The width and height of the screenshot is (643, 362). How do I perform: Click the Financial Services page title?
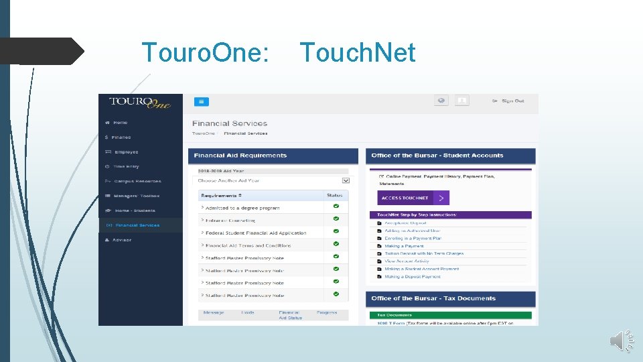coord(230,123)
